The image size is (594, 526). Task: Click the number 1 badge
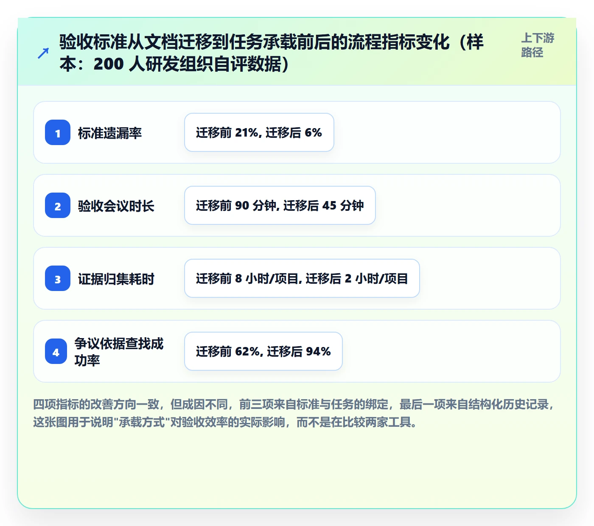[58, 132]
